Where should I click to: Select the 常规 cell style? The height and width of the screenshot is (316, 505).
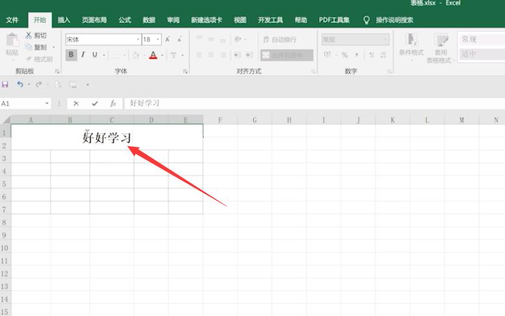tap(482, 40)
